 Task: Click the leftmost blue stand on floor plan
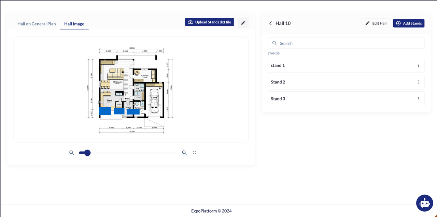click(x=105, y=111)
